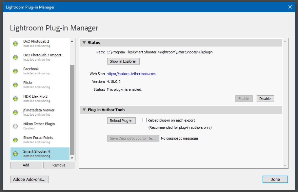Viewport: 298px width, 192px height.
Task: Click the Smart Shooter 4 status light
Action: 15,154
